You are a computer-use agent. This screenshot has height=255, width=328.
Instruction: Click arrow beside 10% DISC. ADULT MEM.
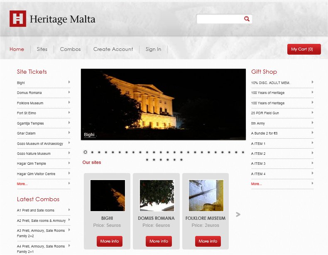(x=312, y=82)
